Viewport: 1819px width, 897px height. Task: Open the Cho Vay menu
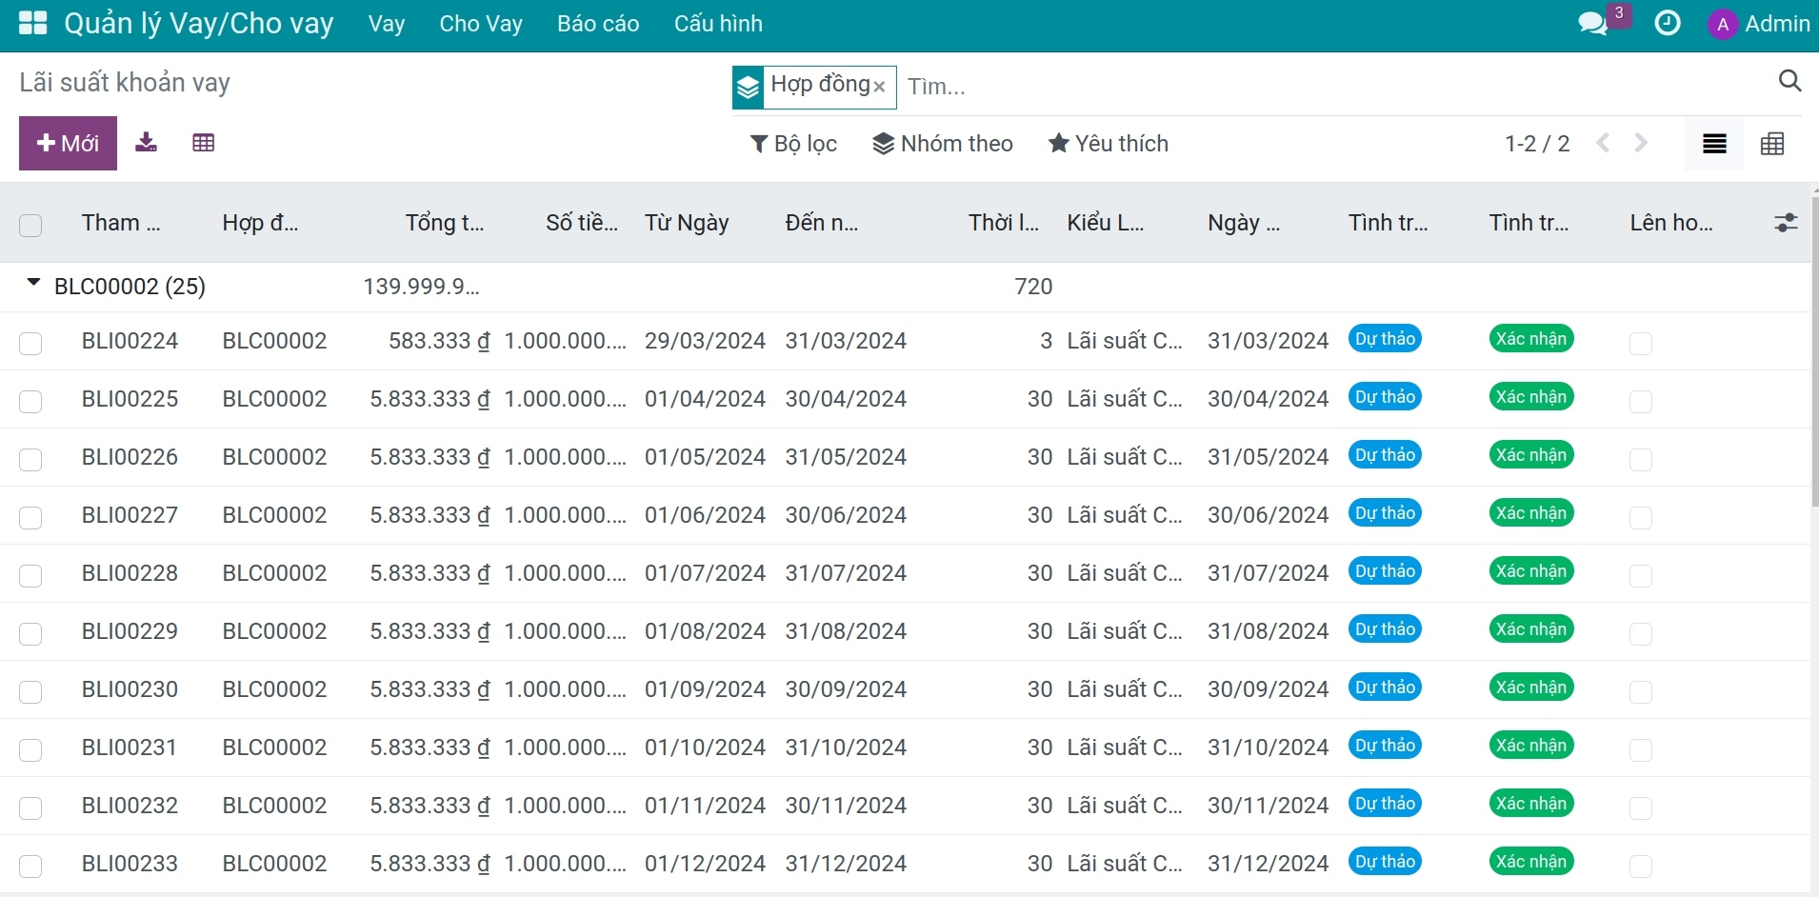pos(481,24)
